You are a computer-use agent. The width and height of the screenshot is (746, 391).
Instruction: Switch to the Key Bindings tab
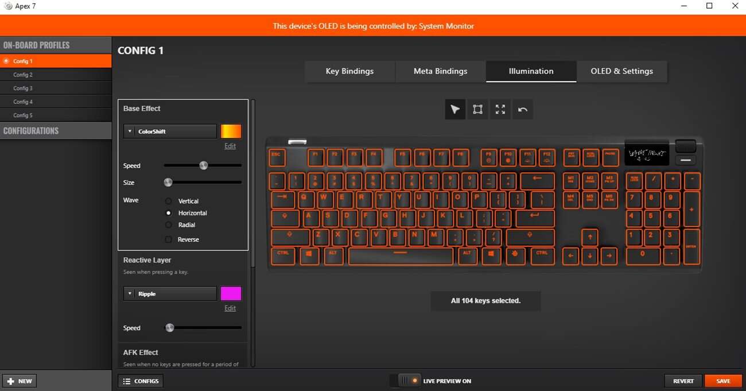[349, 71]
